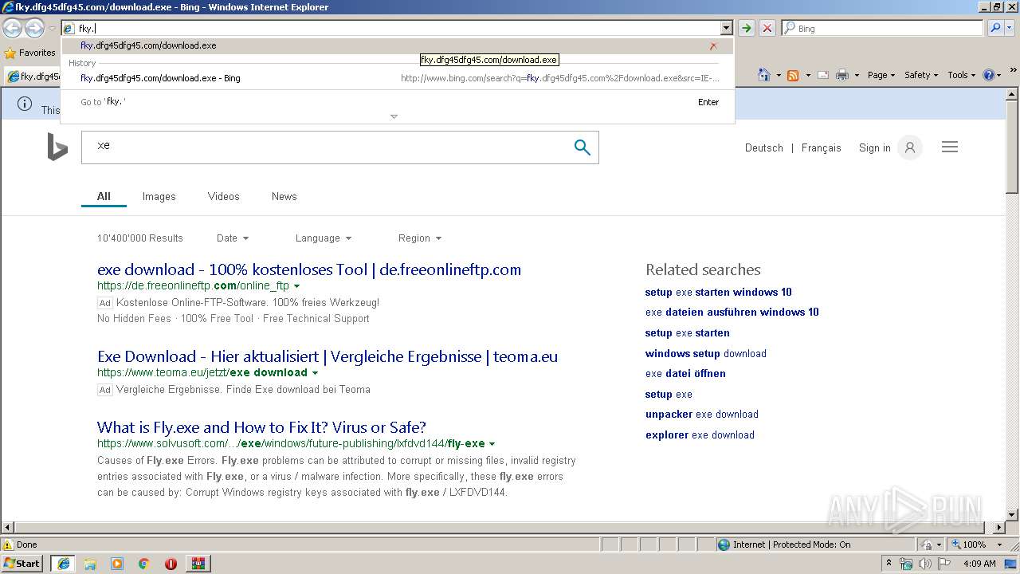Open the Help question mark icon
This screenshot has width=1020, height=574.
pyautogui.click(x=988, y=75)
